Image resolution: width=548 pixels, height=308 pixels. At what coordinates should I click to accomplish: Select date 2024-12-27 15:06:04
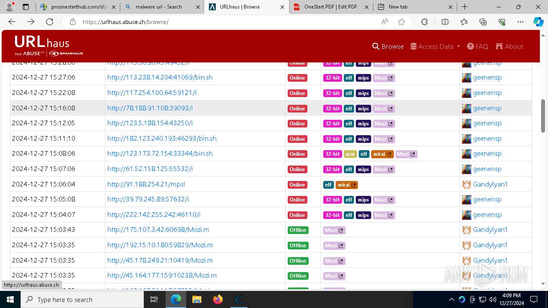pos(44,184)
